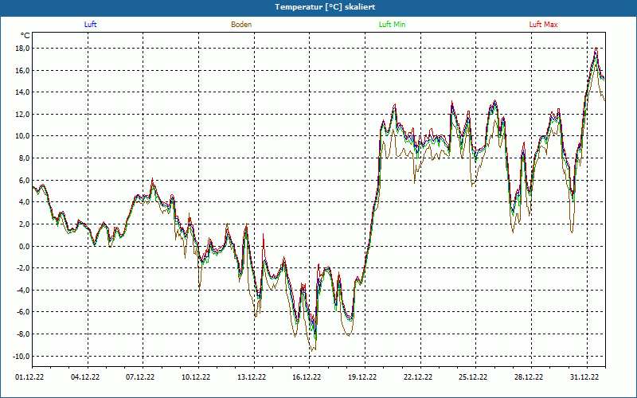
Task: Click the 22.12.22 date on the axis
Action: [x=417, y=378]
